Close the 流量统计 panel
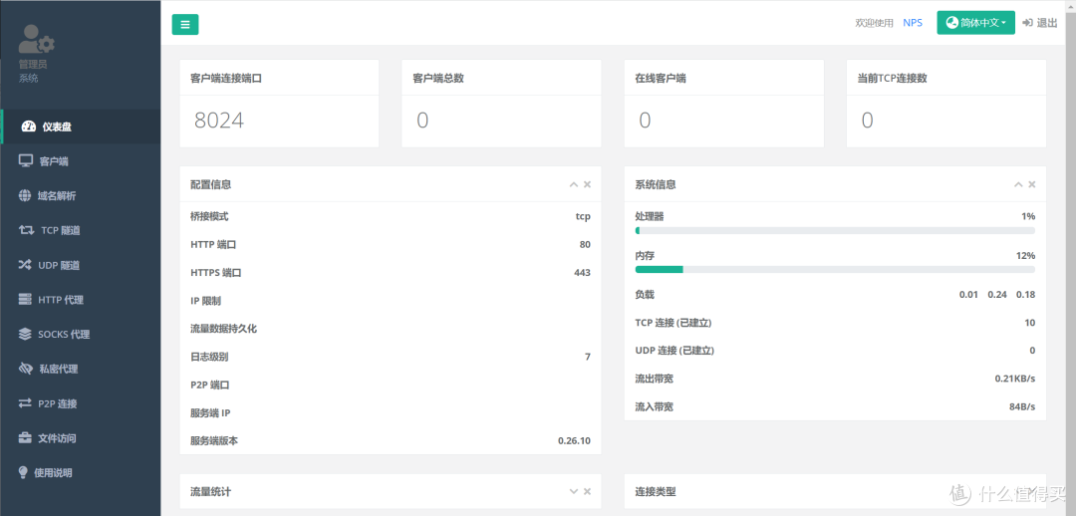Screen dimensions: 1076x516 [x=588, y=491]
